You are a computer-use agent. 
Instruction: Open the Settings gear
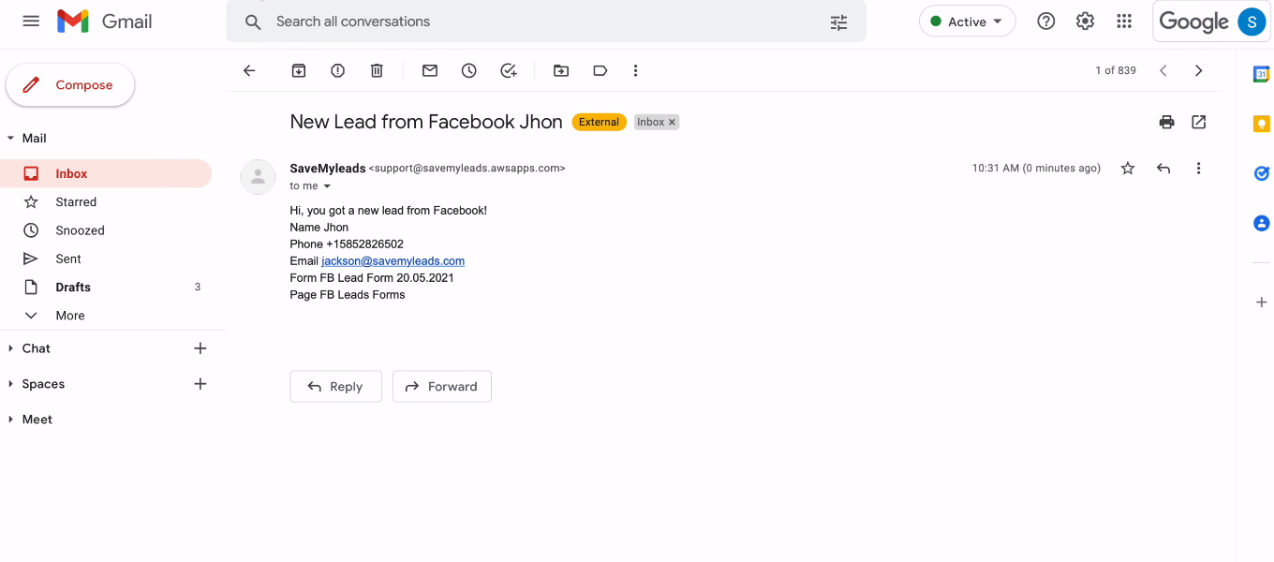(1085, 22)
